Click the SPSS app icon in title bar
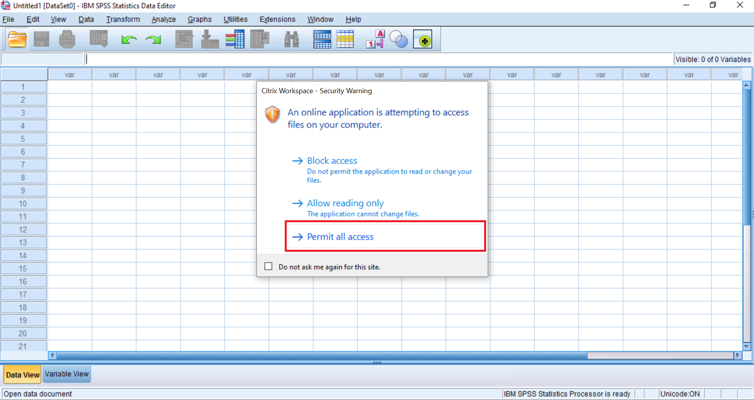This screenshot has height=400, width=754. pos(6,6)
